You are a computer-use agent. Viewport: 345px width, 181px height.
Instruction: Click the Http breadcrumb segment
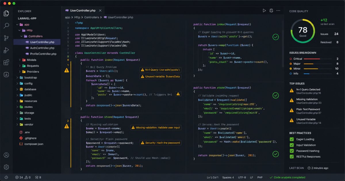pyautogui.click(x=77, y=17)
